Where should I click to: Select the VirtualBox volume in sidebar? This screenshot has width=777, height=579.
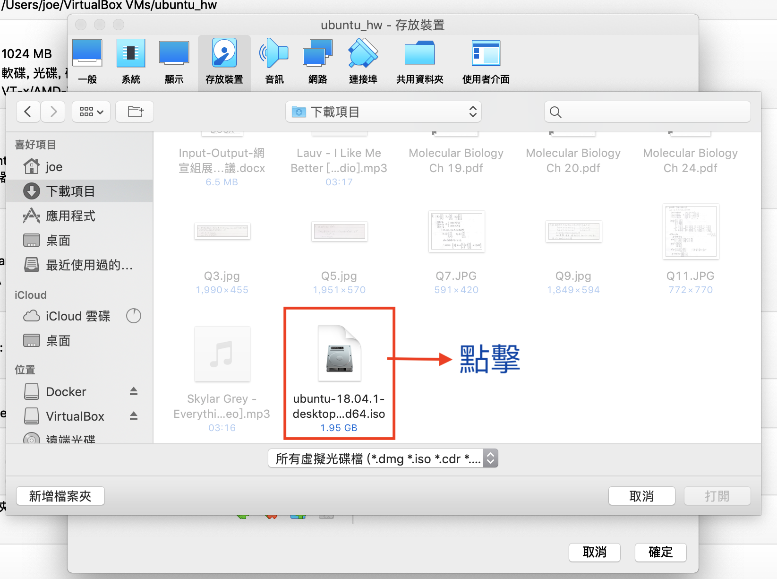79,416
